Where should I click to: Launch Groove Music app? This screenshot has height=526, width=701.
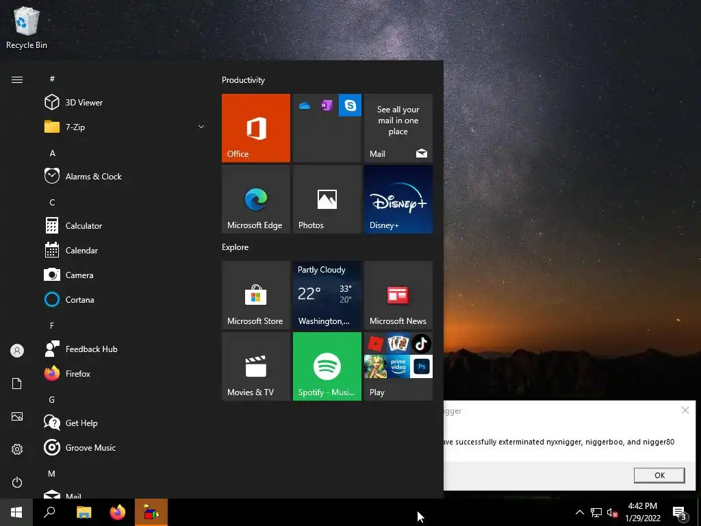click(125, 447)
